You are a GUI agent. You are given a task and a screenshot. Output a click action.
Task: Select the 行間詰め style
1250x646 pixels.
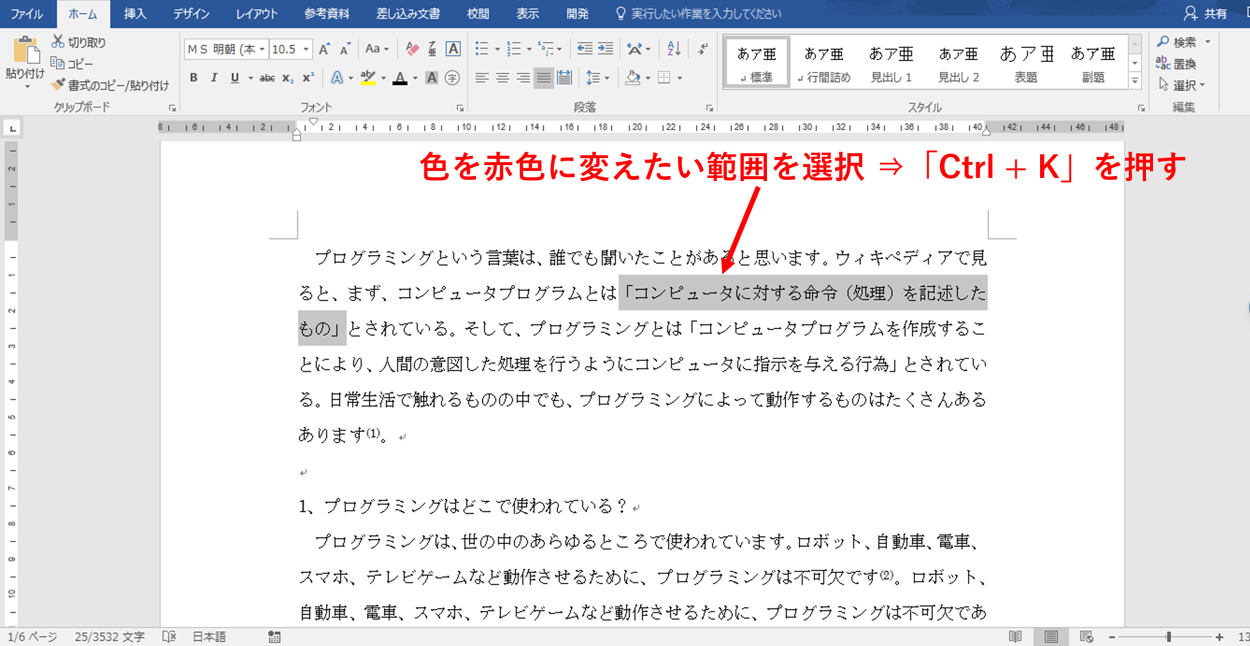824,63
